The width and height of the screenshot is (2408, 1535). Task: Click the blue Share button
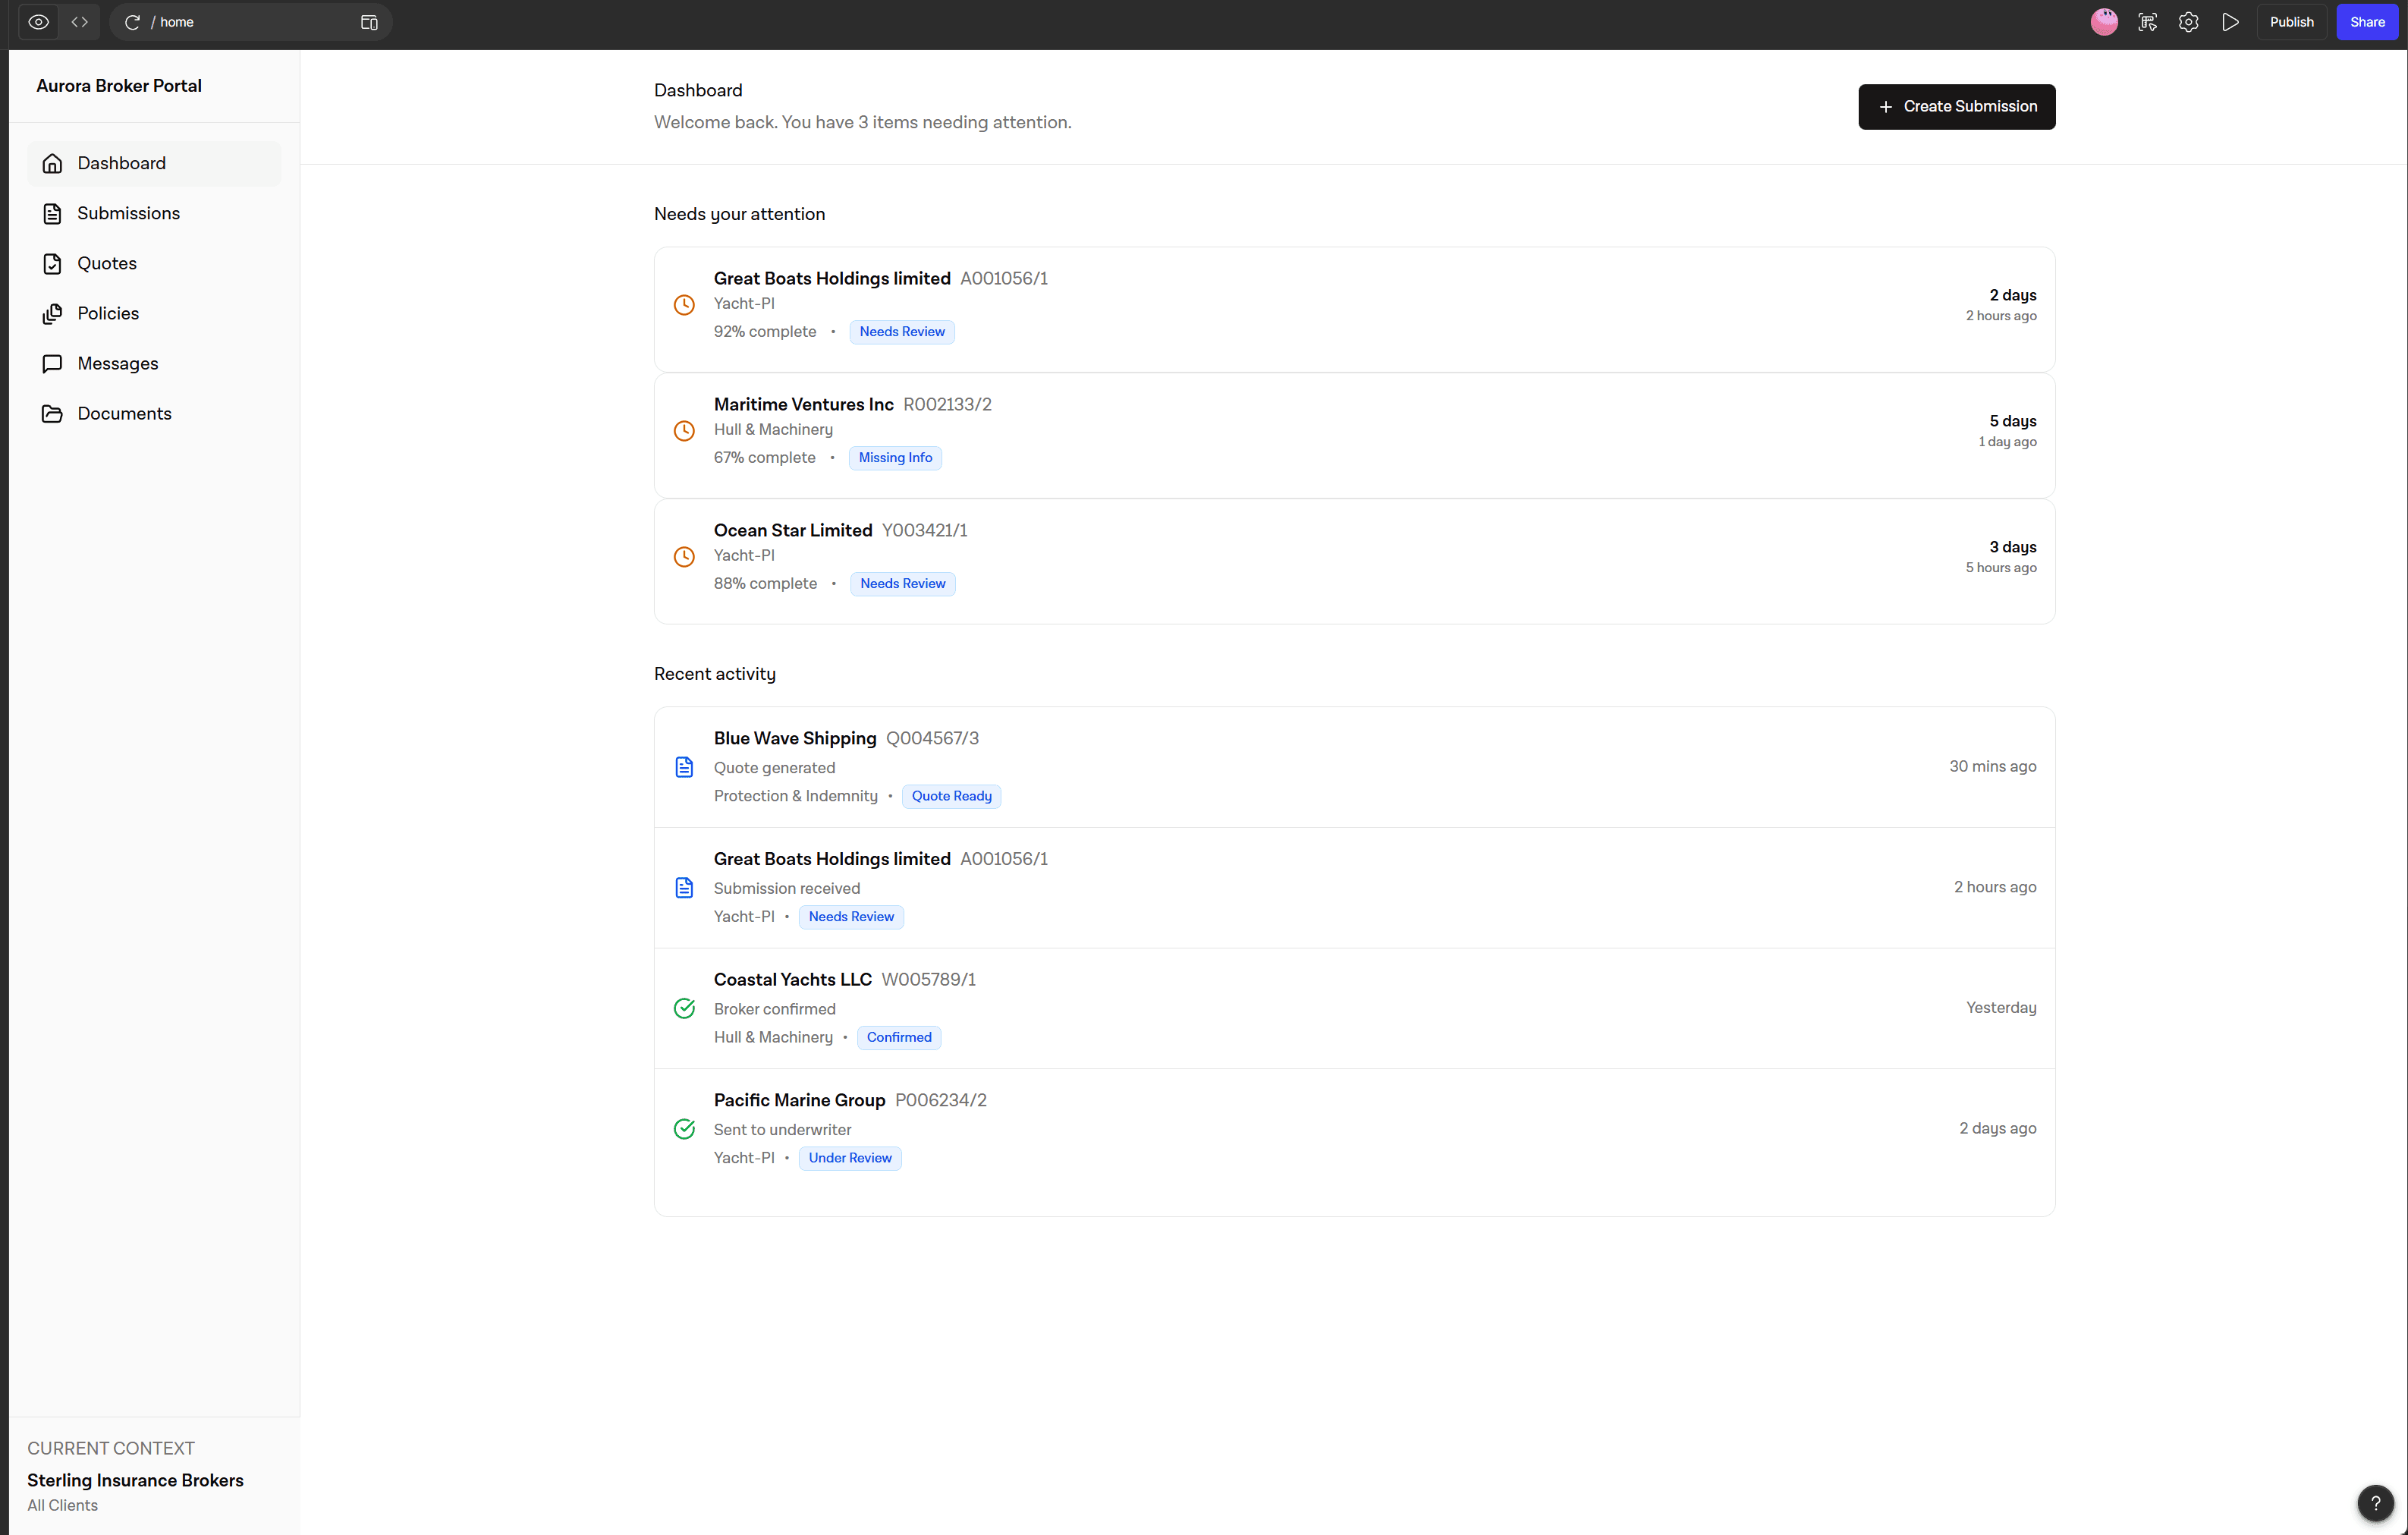tap(2366, 22)
